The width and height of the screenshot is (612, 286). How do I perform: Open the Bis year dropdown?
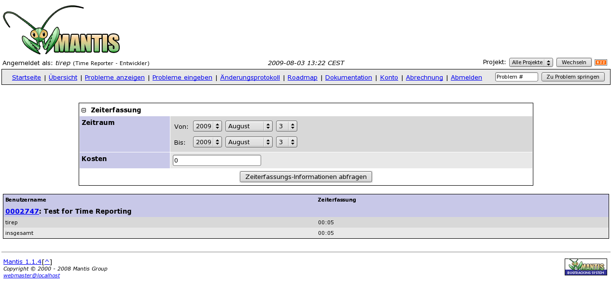[x=207, y=142]
